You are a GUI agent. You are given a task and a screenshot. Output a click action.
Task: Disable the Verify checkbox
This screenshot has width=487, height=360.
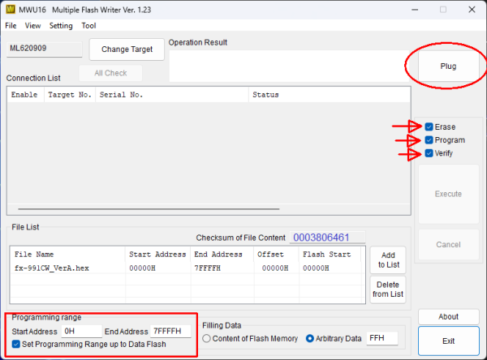(x=429, y=153)
